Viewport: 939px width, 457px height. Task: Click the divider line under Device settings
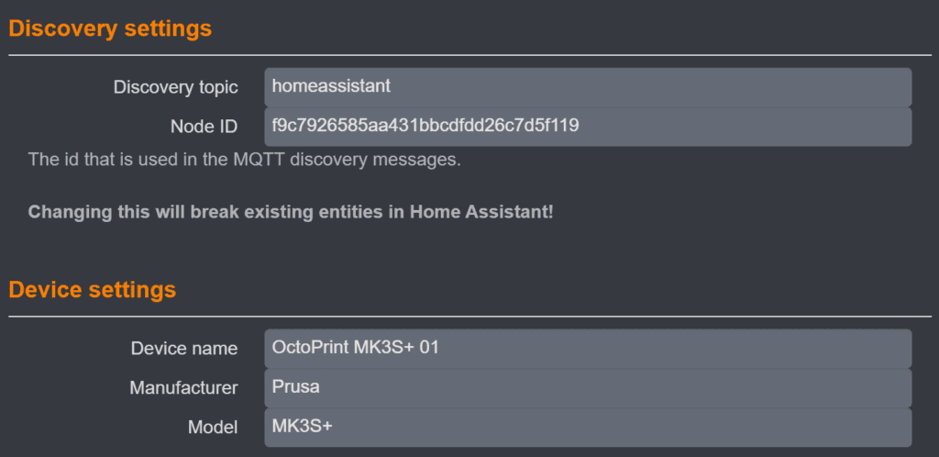[x=470, y=317]
